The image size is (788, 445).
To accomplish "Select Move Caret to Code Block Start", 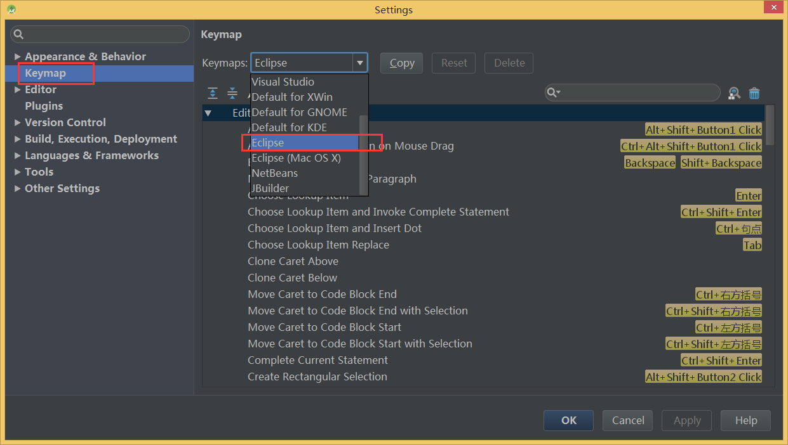I will coord(483,327).
